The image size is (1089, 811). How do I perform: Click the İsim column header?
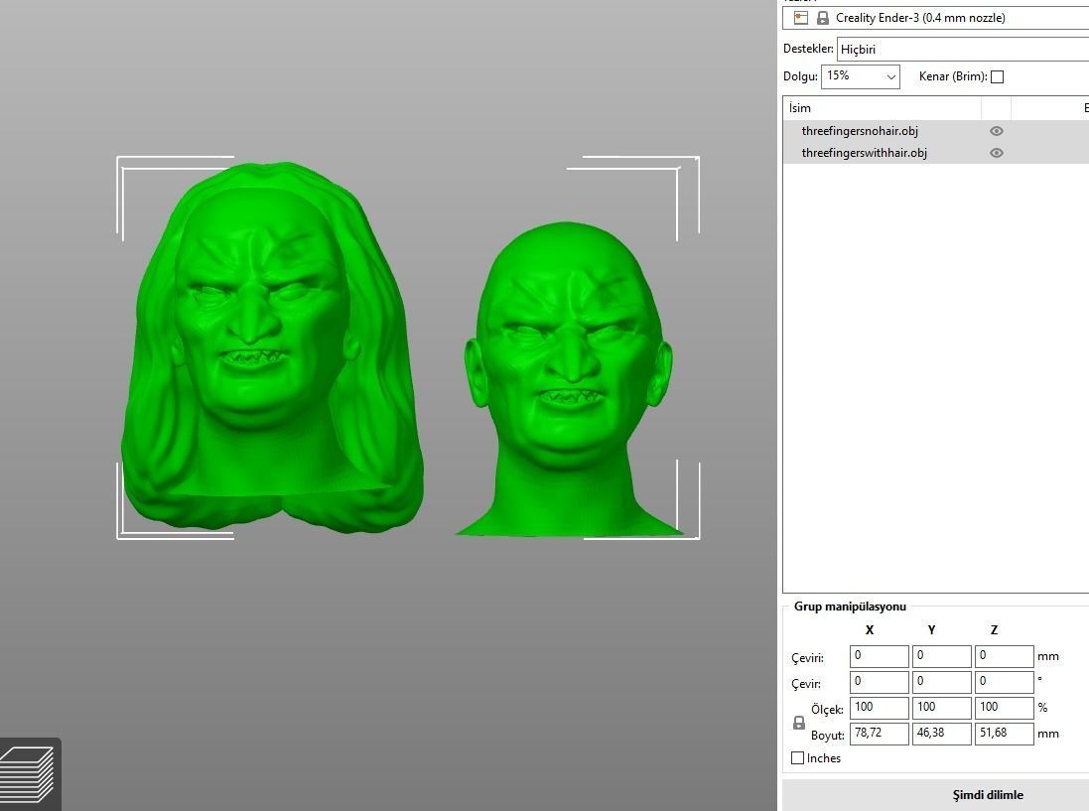[797, 107]
